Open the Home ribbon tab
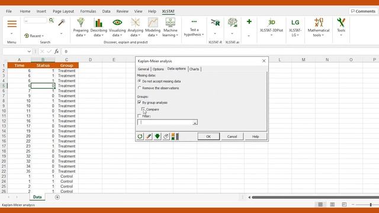 [x=25, y=11]
